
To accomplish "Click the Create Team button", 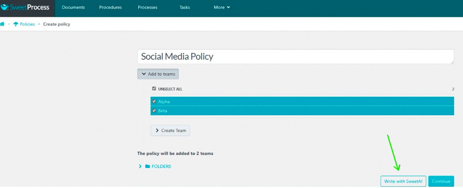I will tap(170, 130).
